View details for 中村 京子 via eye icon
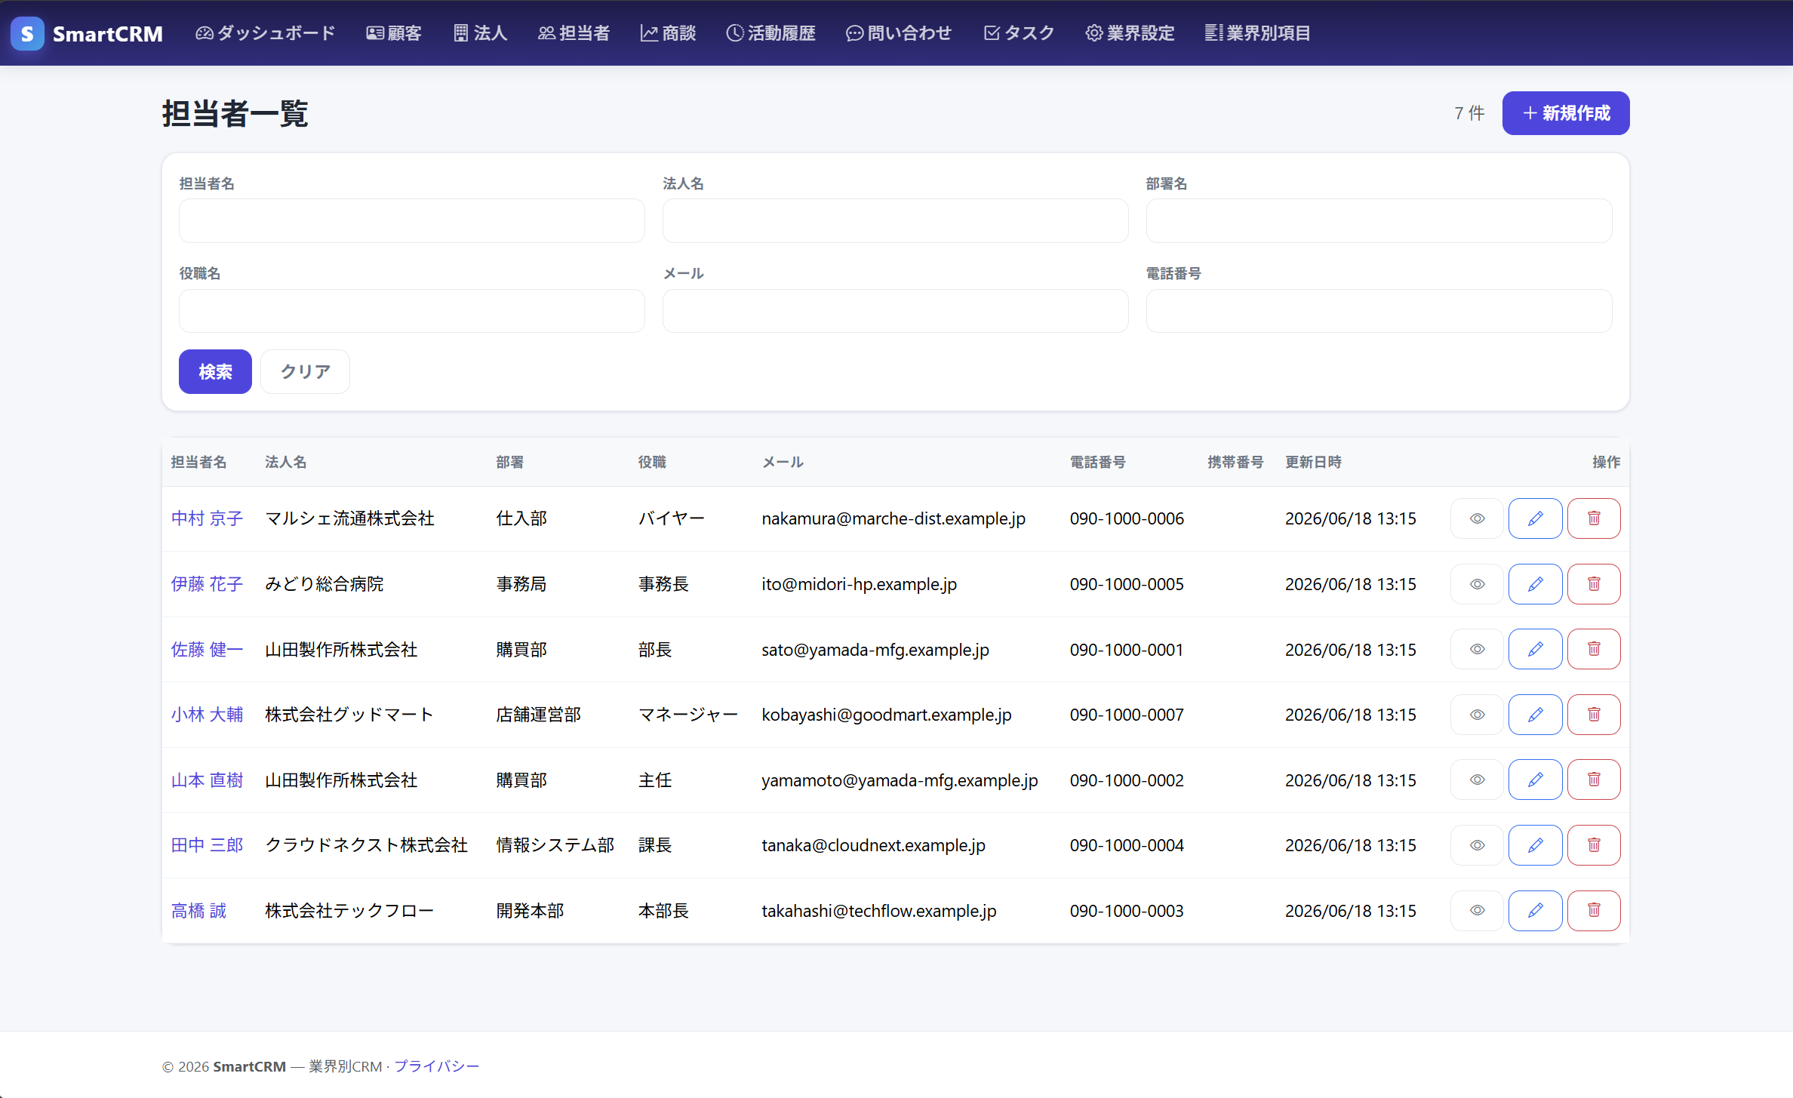Screen dimensions: 1793x1098 click(x=1477, y=518)
